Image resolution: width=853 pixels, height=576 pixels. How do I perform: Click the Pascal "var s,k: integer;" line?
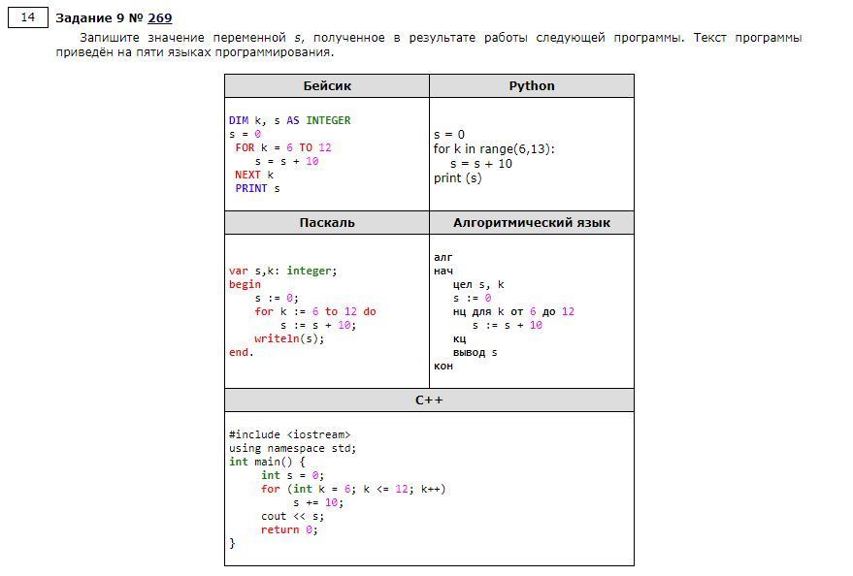click(283, 272)
